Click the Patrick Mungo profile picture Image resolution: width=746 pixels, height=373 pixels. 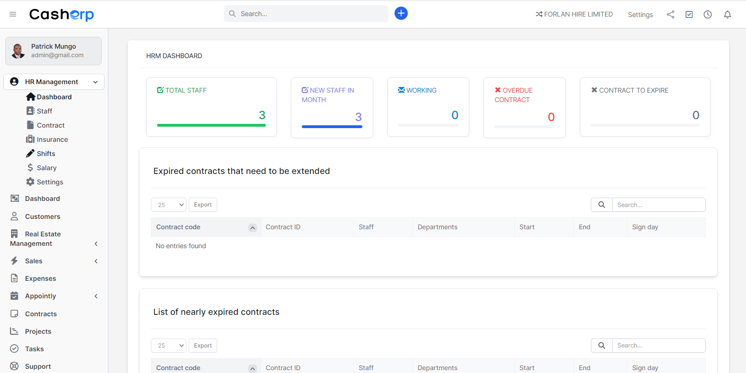[18, 51]
